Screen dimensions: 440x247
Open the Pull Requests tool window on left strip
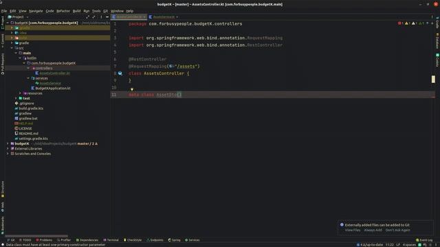coord(3,64)
